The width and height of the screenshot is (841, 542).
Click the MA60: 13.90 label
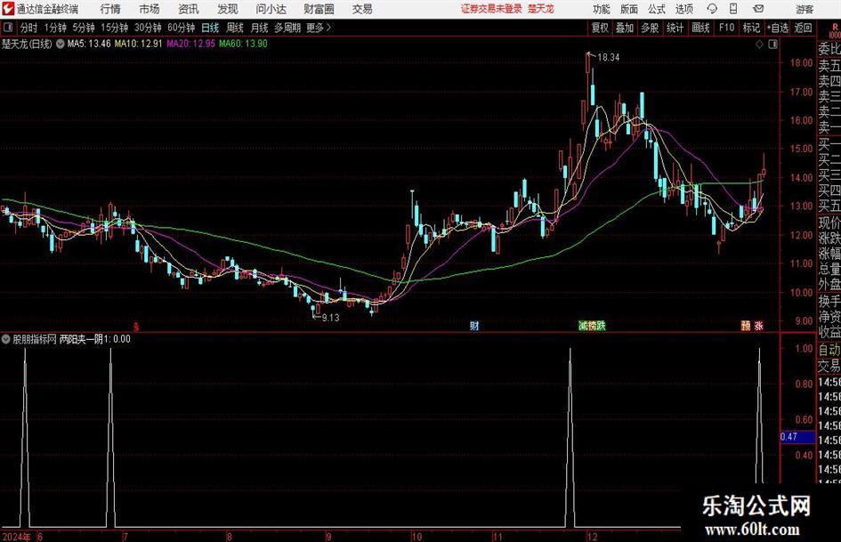(243, 44)
